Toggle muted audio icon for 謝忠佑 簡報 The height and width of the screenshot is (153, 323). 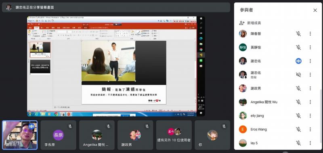click(298, 75)
